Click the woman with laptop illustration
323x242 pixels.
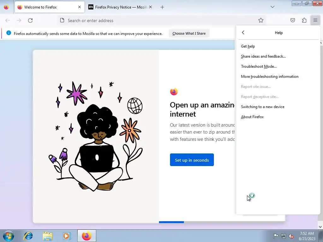tap(96, 136)
